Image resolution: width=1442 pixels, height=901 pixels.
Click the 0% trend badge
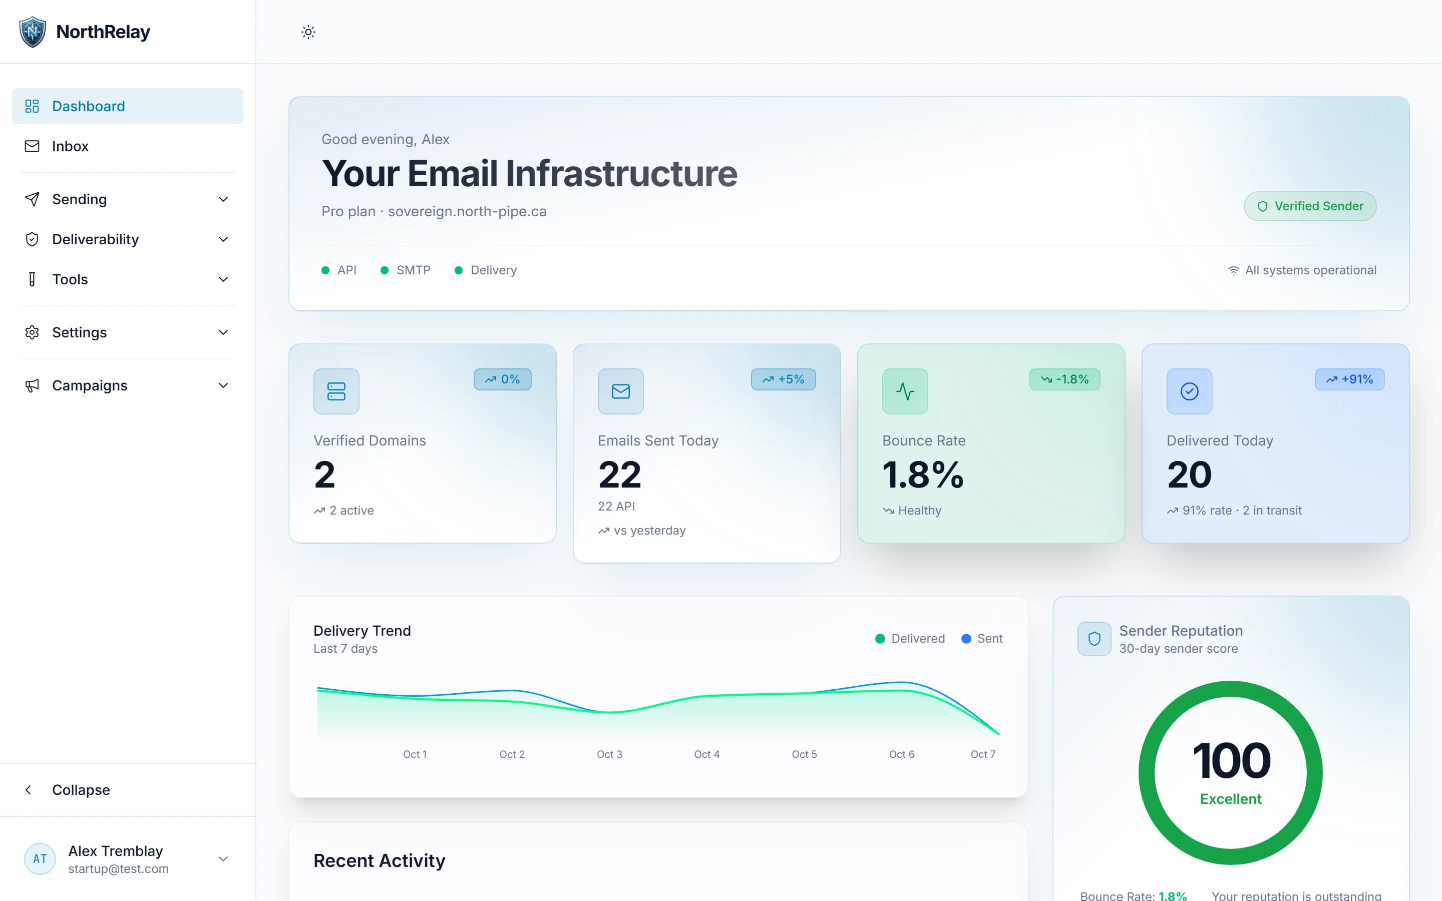(x=502, y=379)
